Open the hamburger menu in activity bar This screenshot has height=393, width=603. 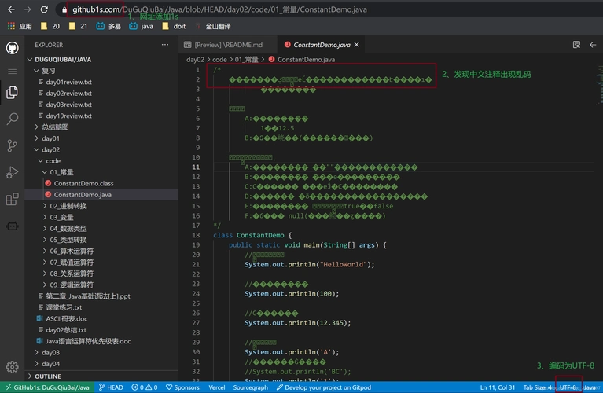pos(13,71)
